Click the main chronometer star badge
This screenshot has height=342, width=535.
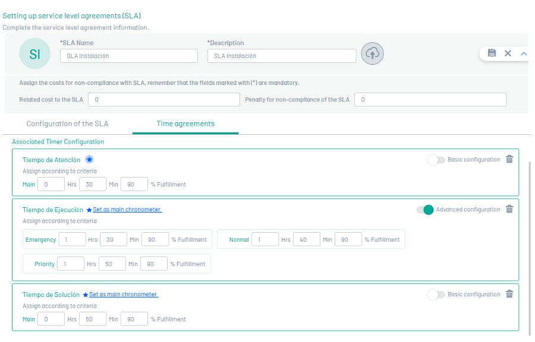89,159
